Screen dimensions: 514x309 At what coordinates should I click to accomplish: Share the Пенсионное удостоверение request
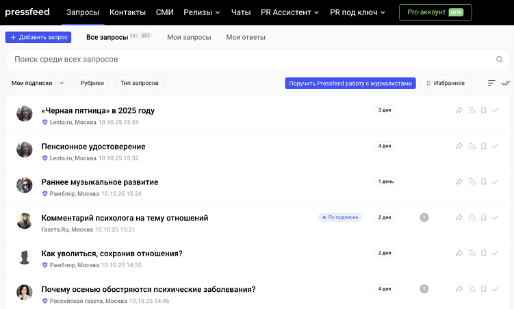[459, 147]
